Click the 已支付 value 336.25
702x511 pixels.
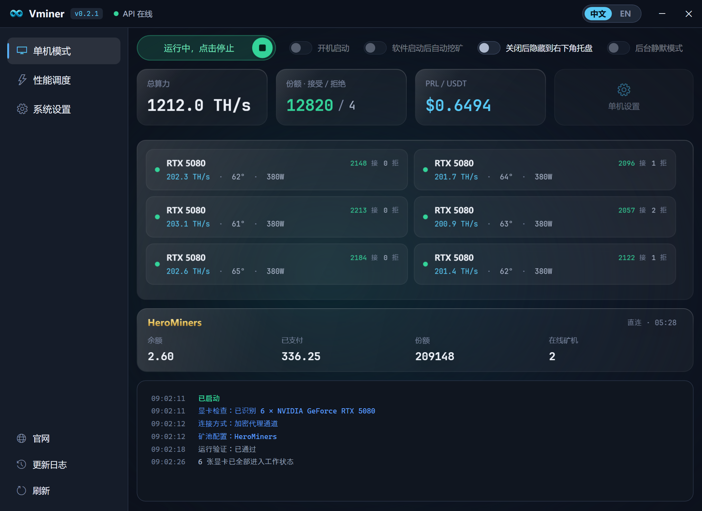coord(301,356)
